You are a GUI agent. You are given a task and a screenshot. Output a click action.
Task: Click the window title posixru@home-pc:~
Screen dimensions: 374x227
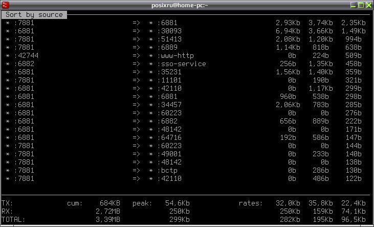[x=180, y=5]
